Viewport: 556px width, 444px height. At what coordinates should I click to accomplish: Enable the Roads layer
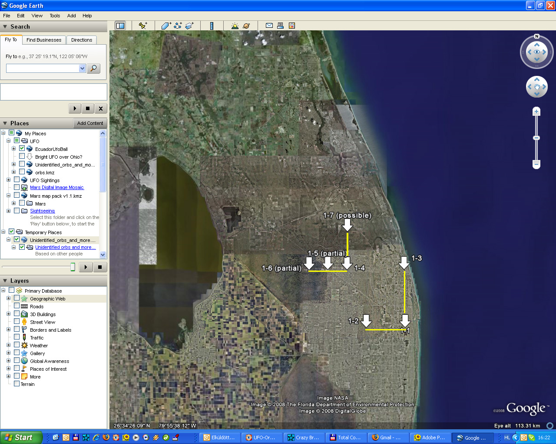coord(17,306)
